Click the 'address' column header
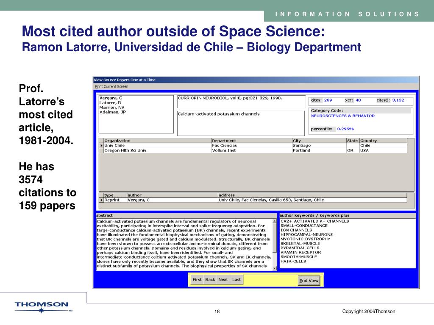The height and width of the screenshot is (325, 434). 312,195
